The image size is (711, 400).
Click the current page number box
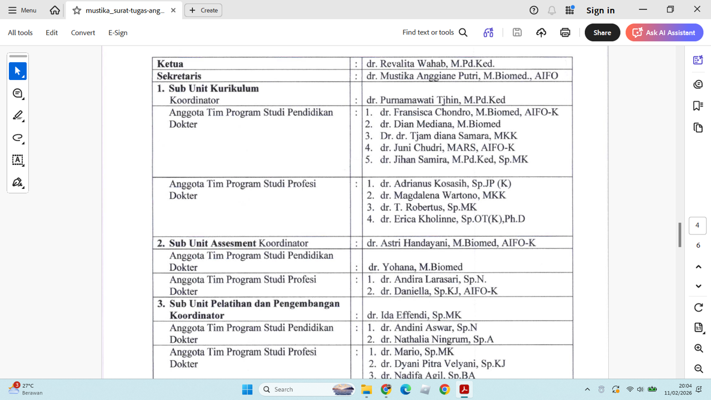point(698,226)
